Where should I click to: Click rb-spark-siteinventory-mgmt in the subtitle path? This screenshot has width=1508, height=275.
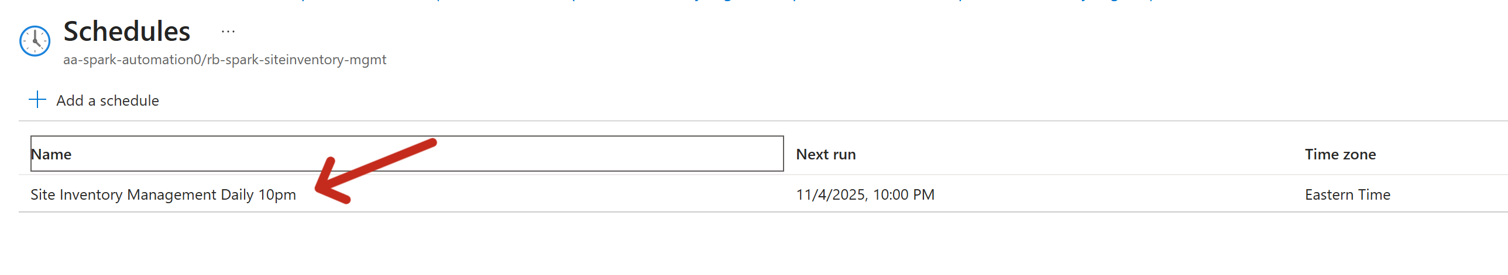pyautogui.click(x=296, y=60)
